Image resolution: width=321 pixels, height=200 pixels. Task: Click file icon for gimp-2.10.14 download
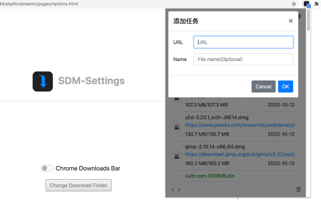177,155
